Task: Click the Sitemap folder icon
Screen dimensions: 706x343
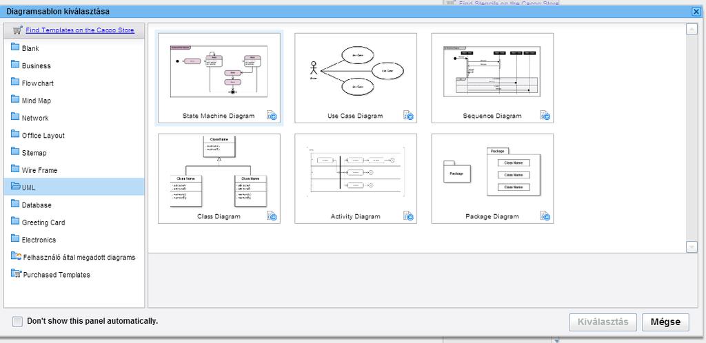Action: click(x=15, y=152)
